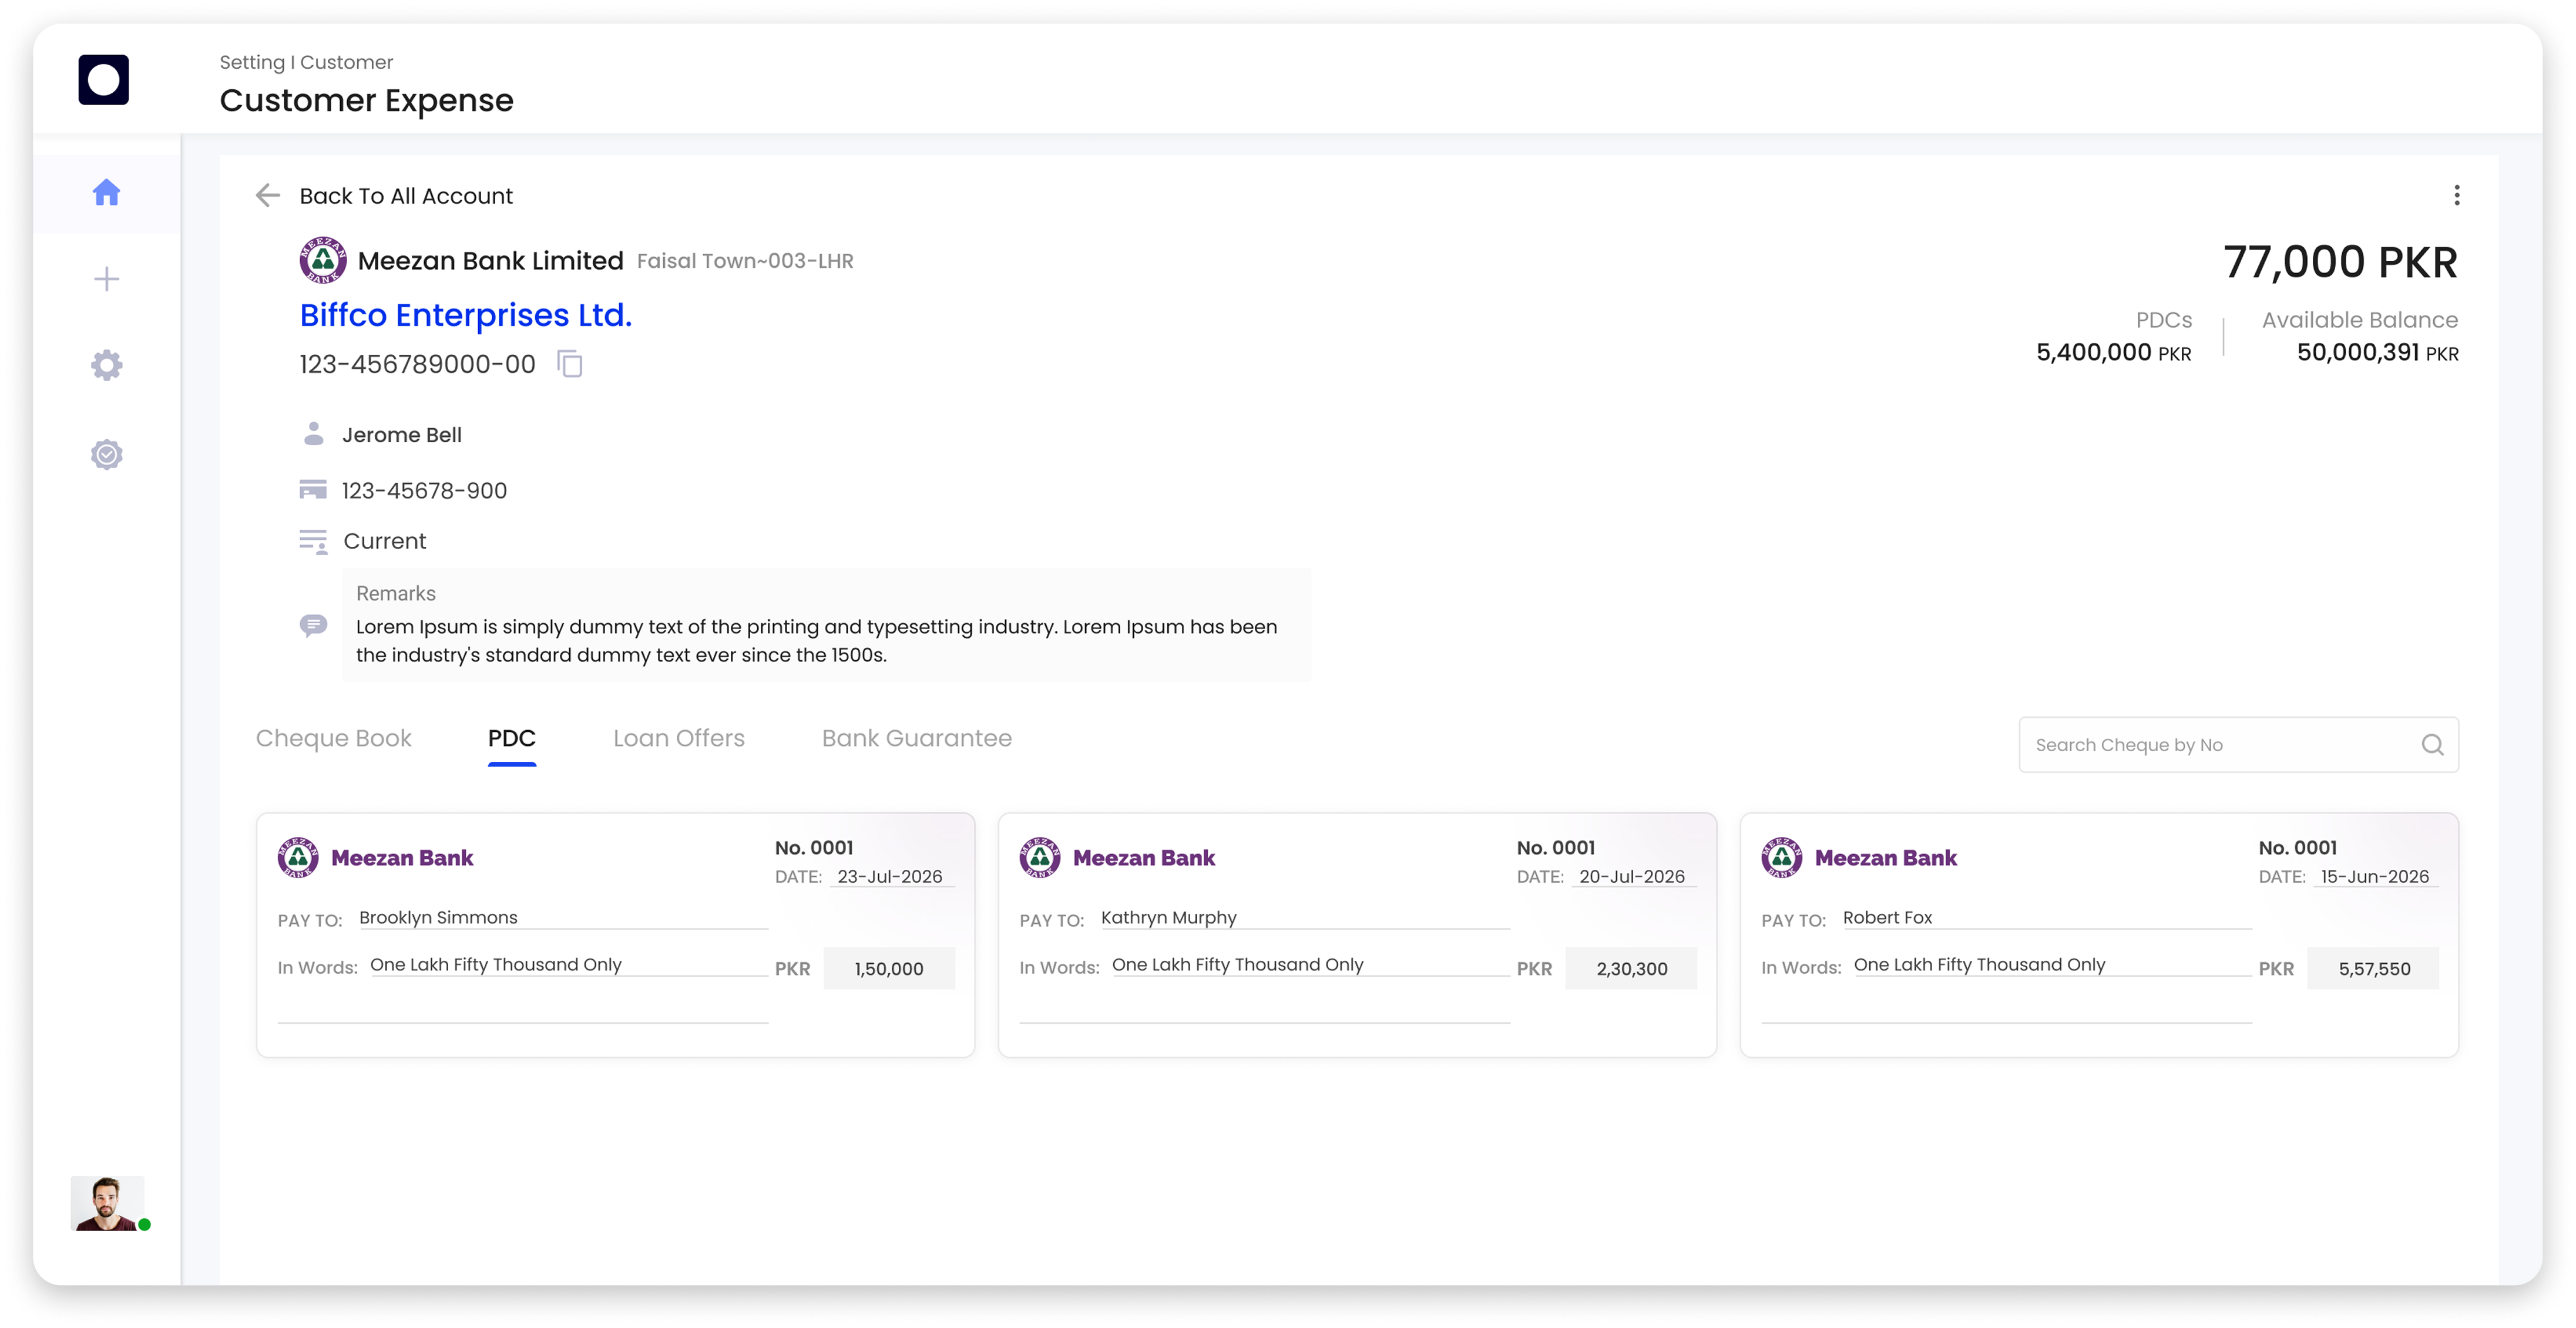
Task: Click the bank logo on Robert Fox cheque
Action: coord(1782,857)
